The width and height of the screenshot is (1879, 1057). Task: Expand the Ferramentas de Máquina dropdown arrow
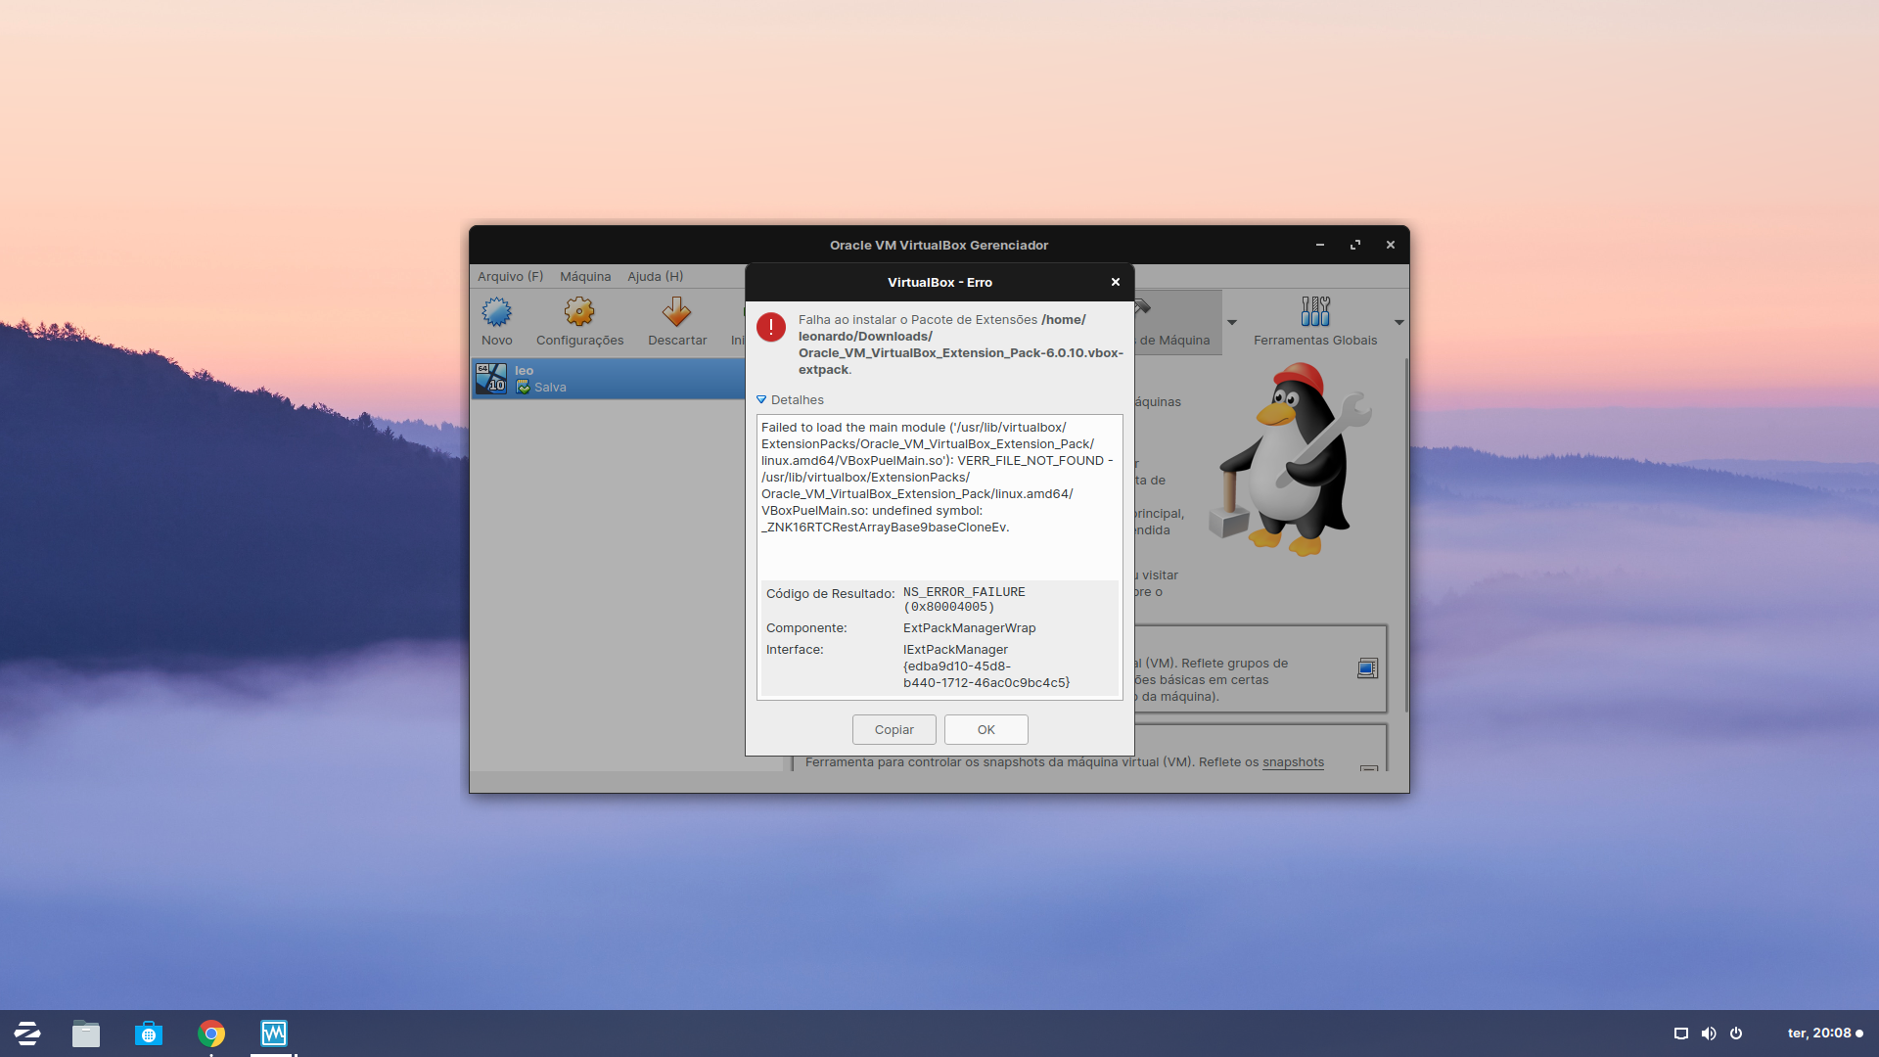click(1232, 322)
